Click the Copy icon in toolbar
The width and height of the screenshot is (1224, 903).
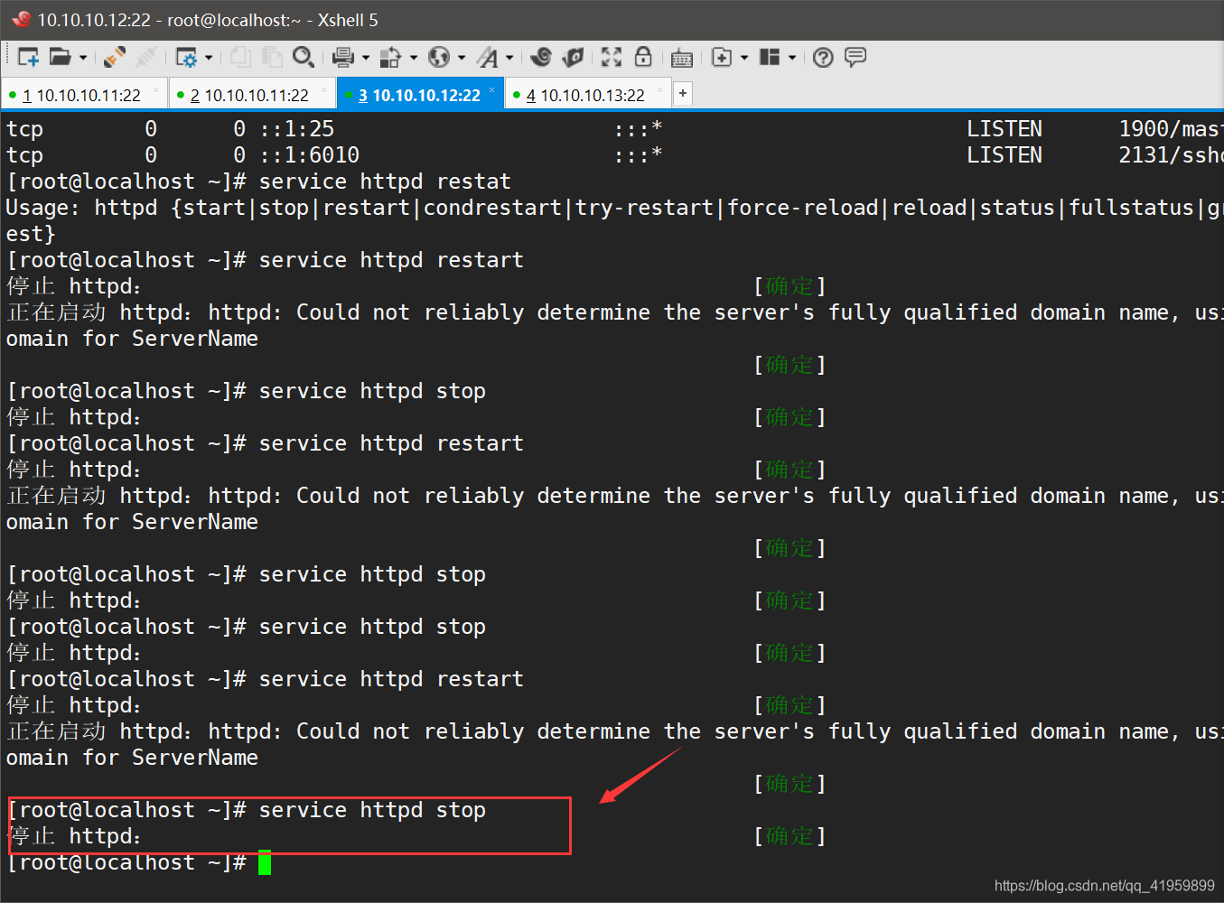tap(240, 58)
